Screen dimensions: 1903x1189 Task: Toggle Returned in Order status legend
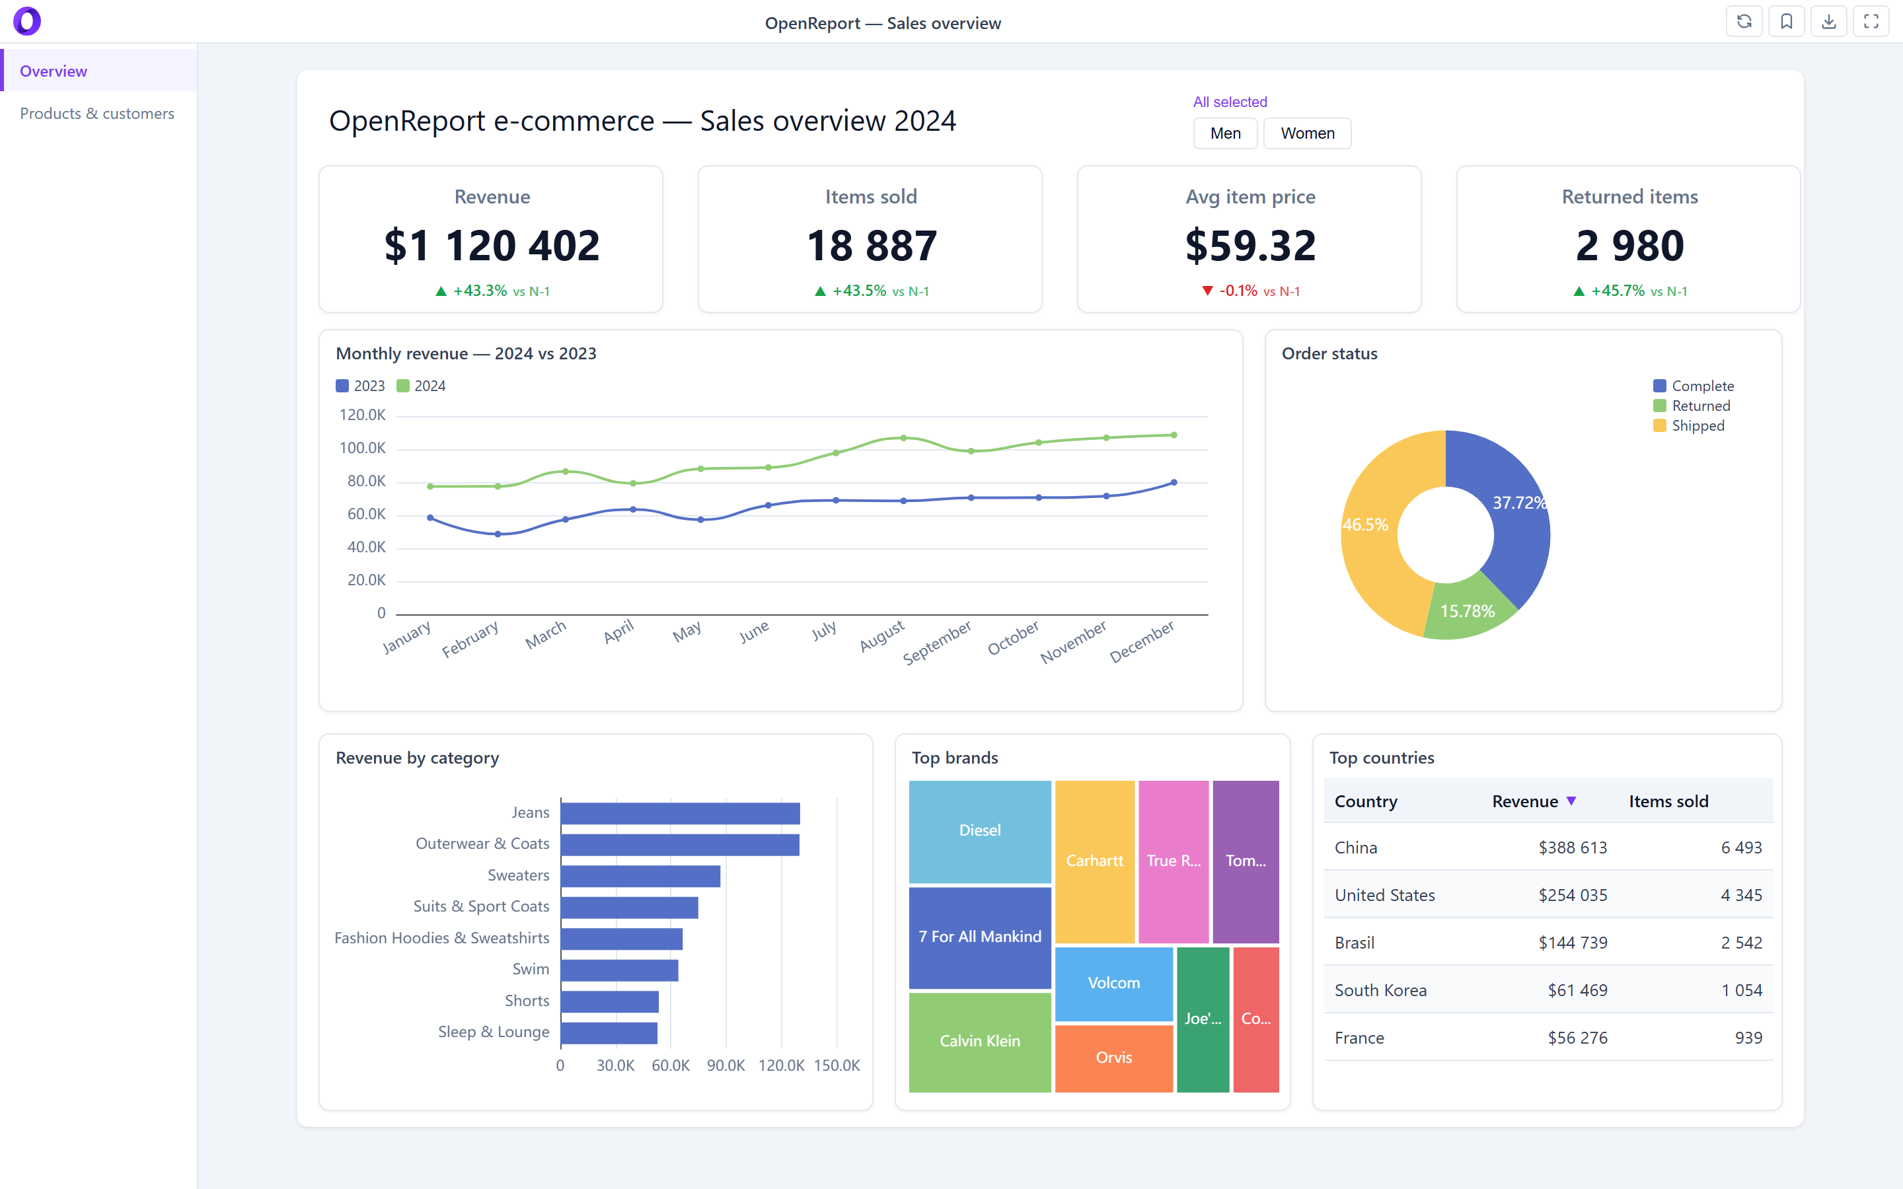point(1692,406)
